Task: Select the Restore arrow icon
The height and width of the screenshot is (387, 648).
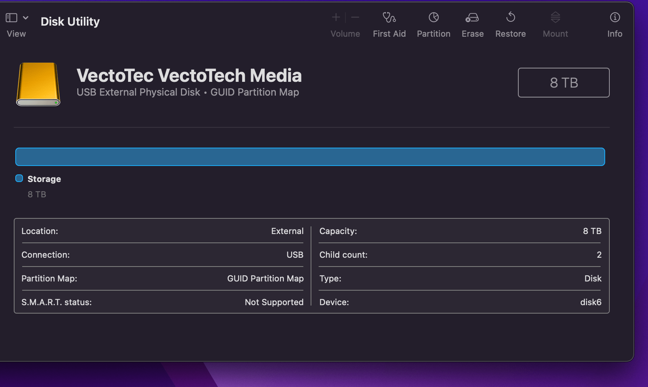Action: (510, 18)
